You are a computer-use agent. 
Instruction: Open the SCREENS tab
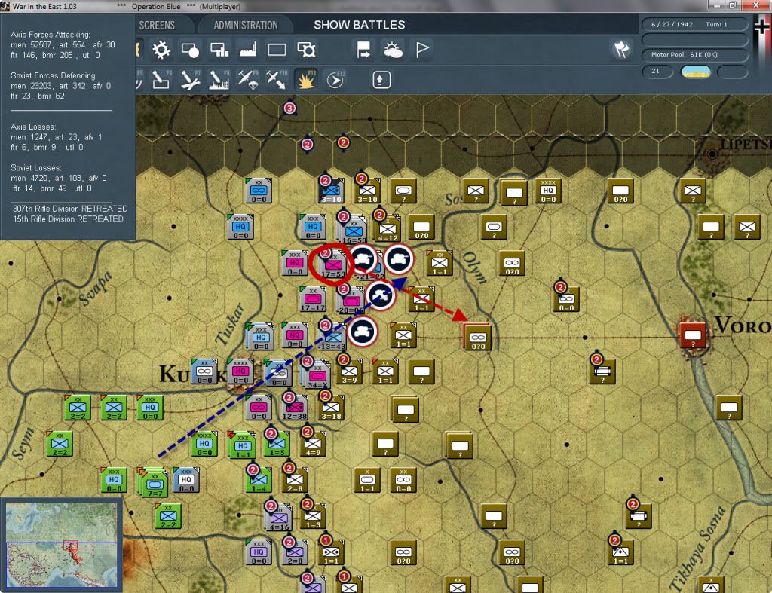157,25
